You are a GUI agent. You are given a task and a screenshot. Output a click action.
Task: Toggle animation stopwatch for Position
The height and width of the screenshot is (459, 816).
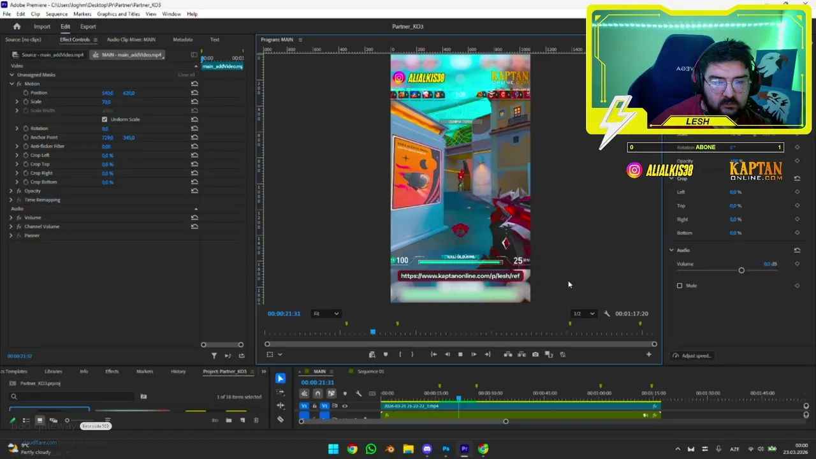(26, 93)
